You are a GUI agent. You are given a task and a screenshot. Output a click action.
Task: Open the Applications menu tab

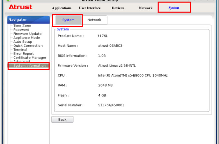pos(61,8)
